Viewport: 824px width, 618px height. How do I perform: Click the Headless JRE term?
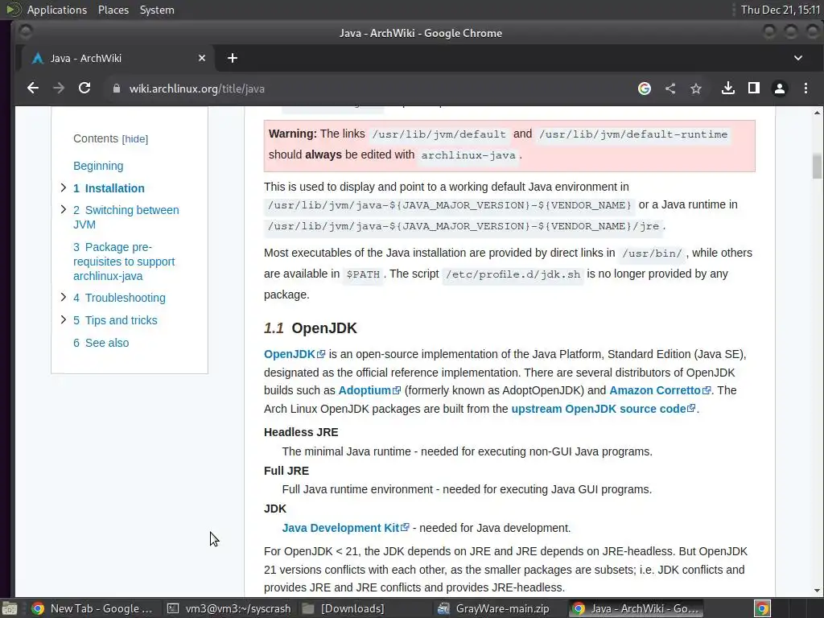click(x=301, y=432)
